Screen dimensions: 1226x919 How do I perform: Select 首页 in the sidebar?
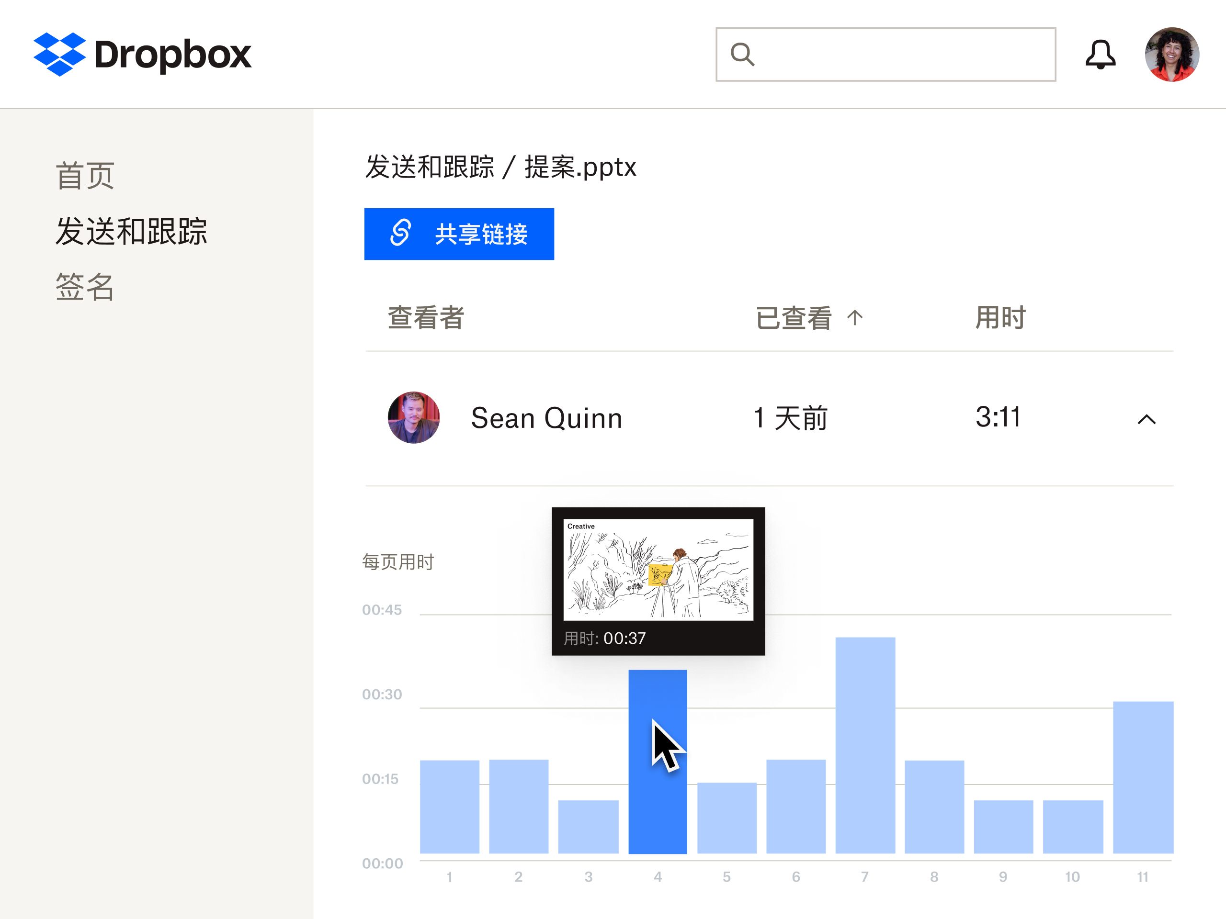pos(84,175)
